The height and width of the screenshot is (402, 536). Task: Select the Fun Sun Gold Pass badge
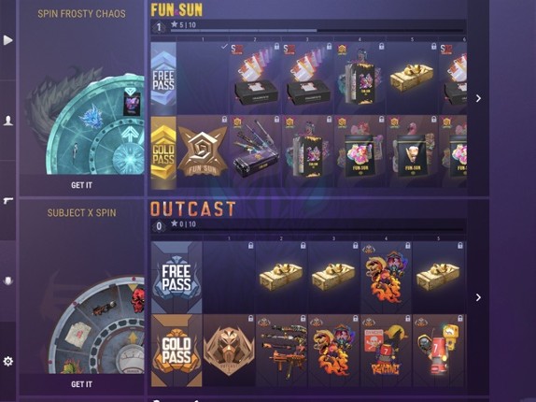(x=163, y=152)
